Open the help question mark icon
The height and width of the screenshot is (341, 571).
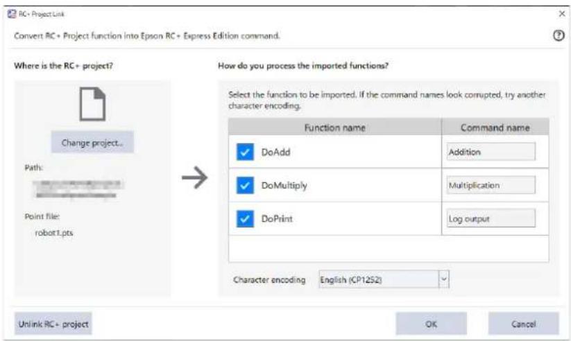559,35
